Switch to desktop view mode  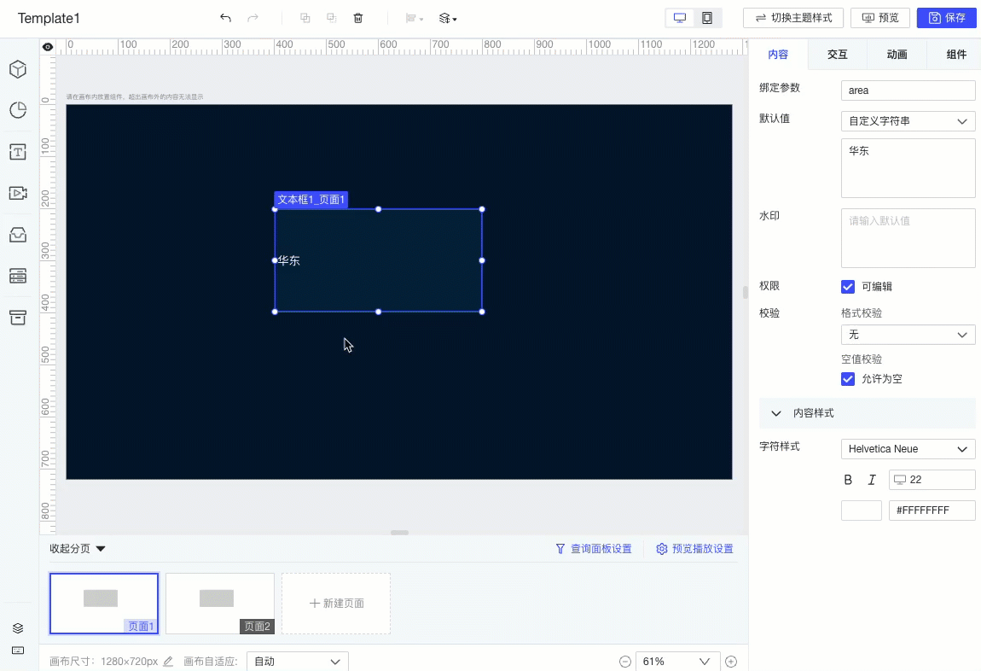click(680, 18)
